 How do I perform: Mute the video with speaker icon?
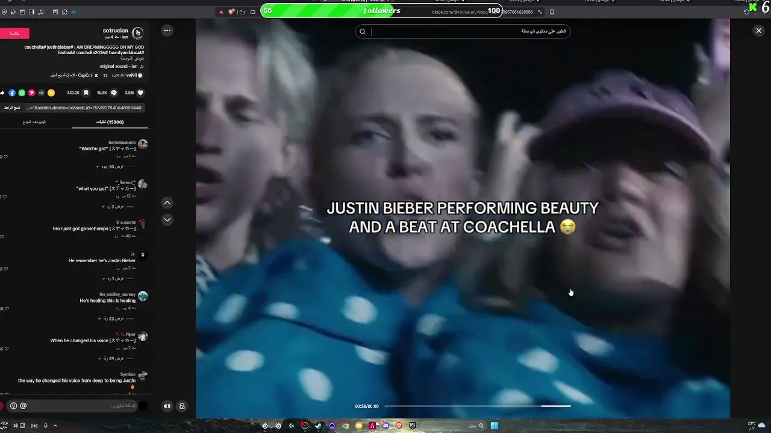click(167, 406)
